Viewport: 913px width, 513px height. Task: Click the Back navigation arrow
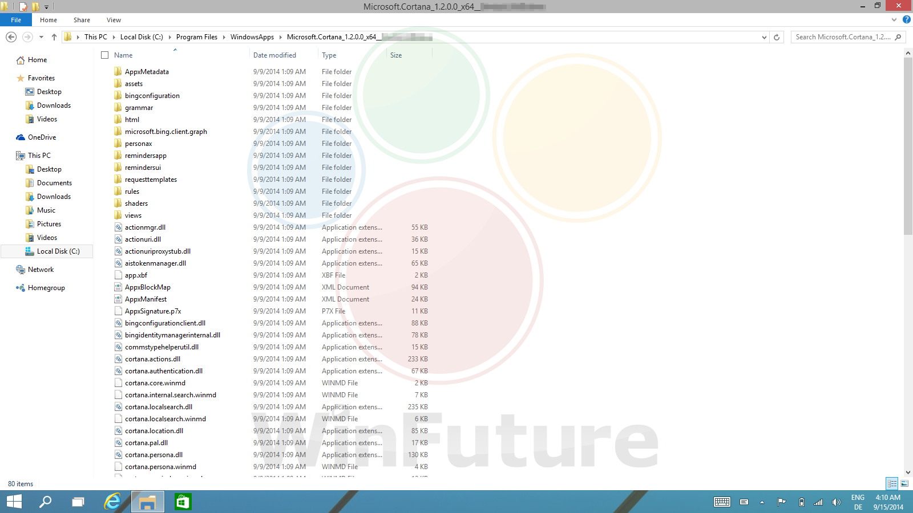(x=11, y=37)
